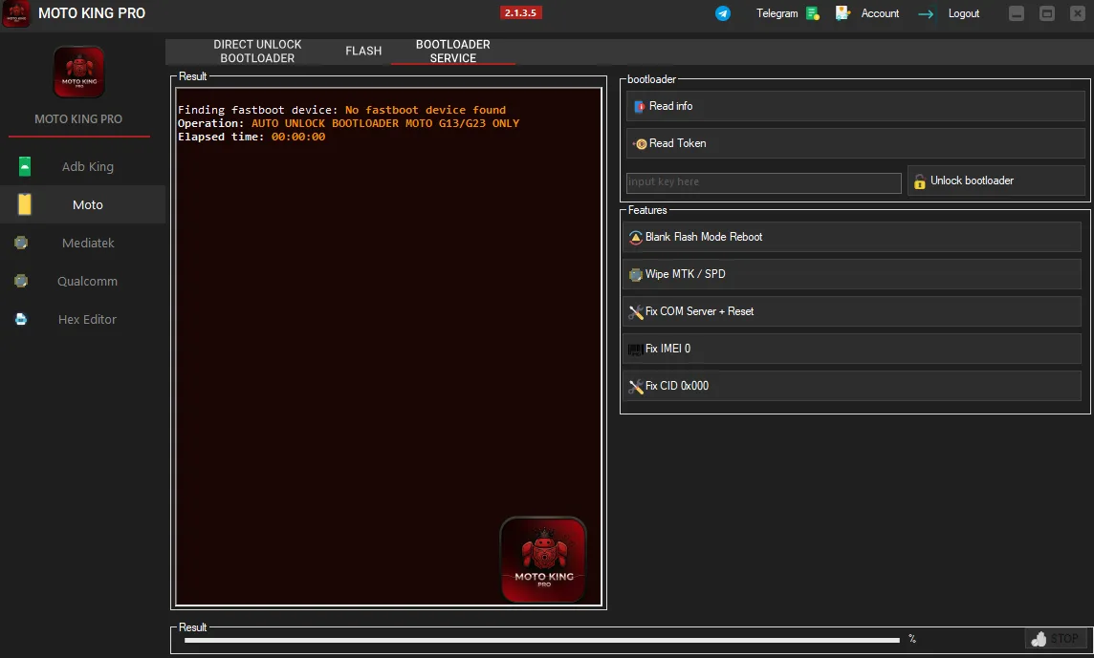Viewport: 1094px width, 658px height.
Task: Run Wipe MTK / SPD
Action: [851, 274]
